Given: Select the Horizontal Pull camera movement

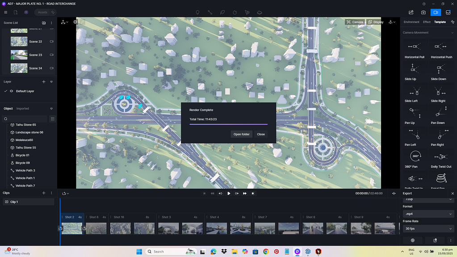Looking at the screenshot, I should click(414, 50).
